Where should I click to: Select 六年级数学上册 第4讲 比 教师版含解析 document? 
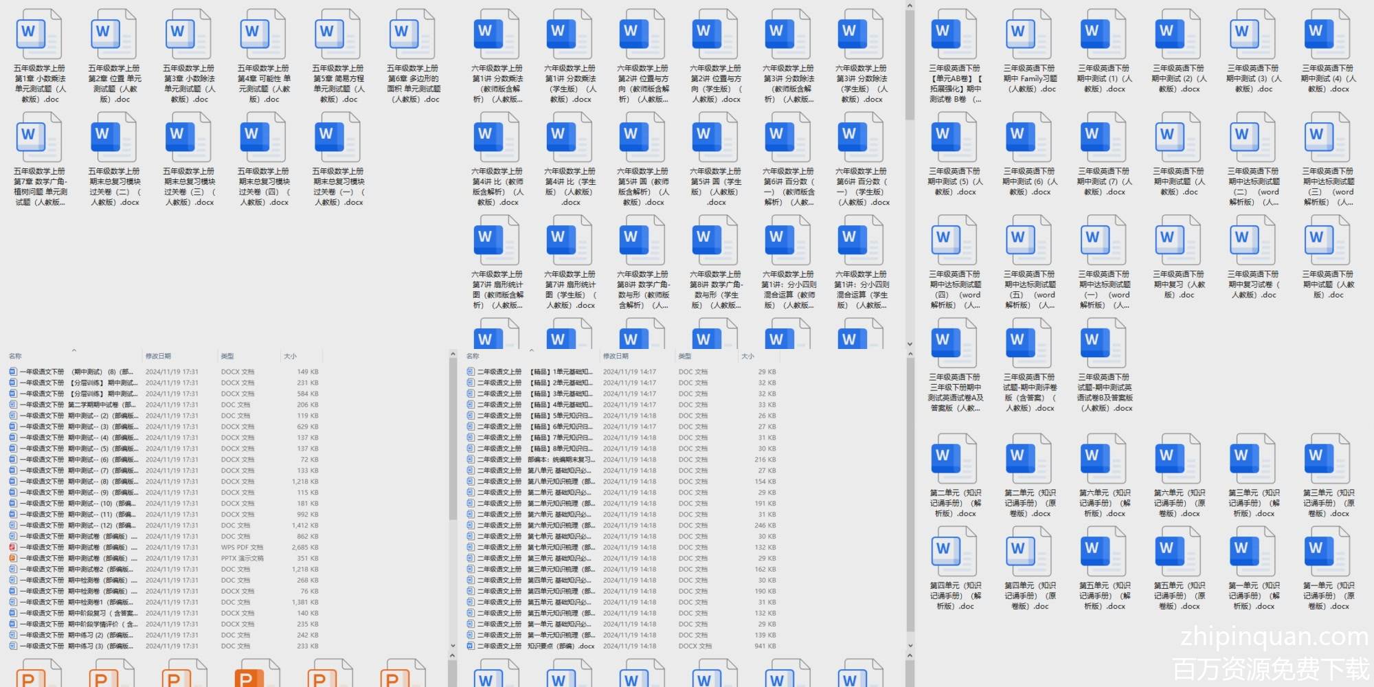point(496,139)
